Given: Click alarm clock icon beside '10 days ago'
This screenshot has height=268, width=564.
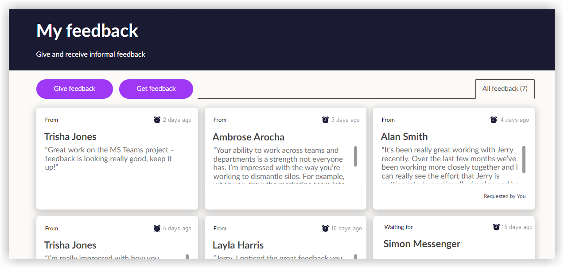Looking at the screenshot, I should pyautogui.click(x=325, y=228).
